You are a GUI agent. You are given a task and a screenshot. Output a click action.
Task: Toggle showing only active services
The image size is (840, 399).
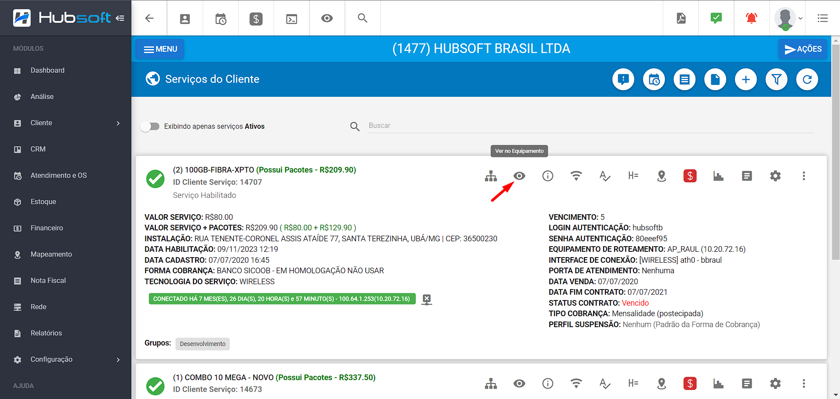tap(150, 127)
